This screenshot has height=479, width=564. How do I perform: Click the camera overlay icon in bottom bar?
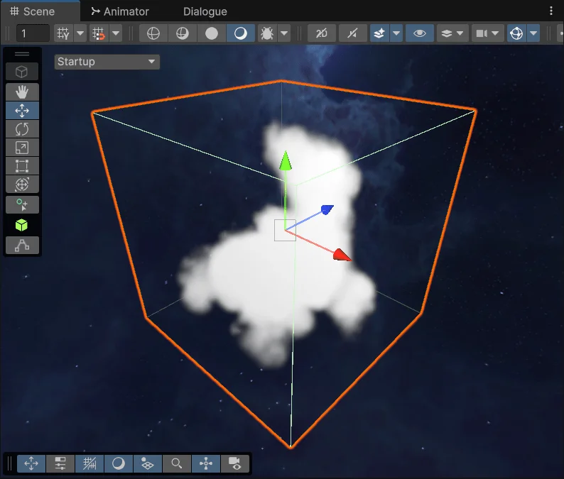(234, 463)
